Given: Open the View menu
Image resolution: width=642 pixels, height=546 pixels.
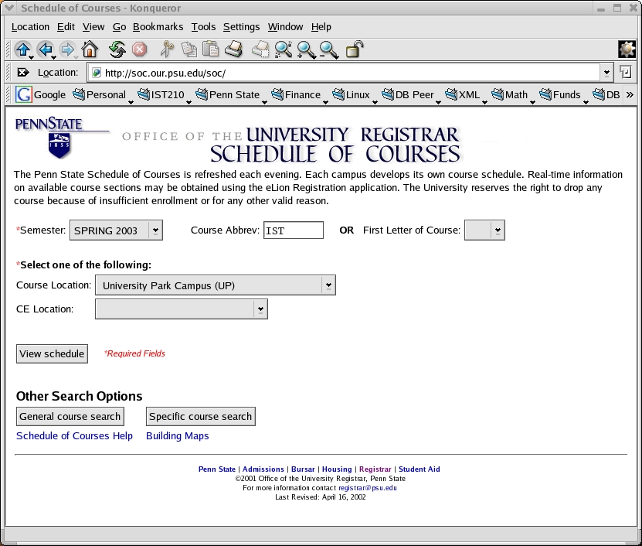Looking at the screenshot, I should [x=93, y=26].
